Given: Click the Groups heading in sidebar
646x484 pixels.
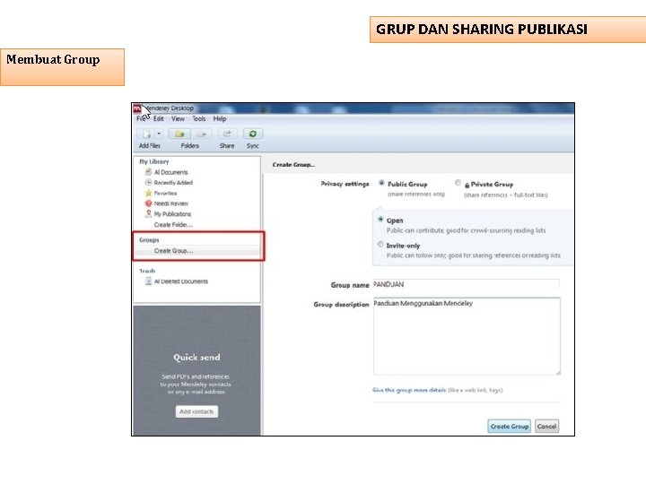Looking at the screenshot, I should pos(149,240).
